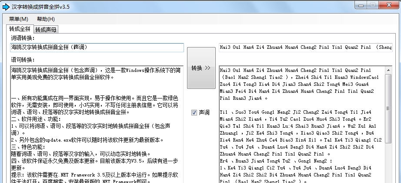Click the 语句转换: label
The height and width of the screenshot is (183, 401).
pyautogui.click(x=23, y=60)
